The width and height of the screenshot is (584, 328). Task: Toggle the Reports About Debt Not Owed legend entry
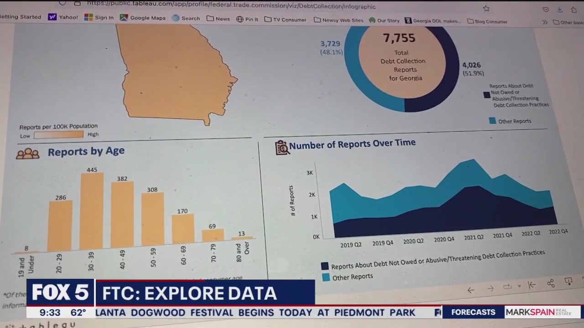tap(487, 95)
